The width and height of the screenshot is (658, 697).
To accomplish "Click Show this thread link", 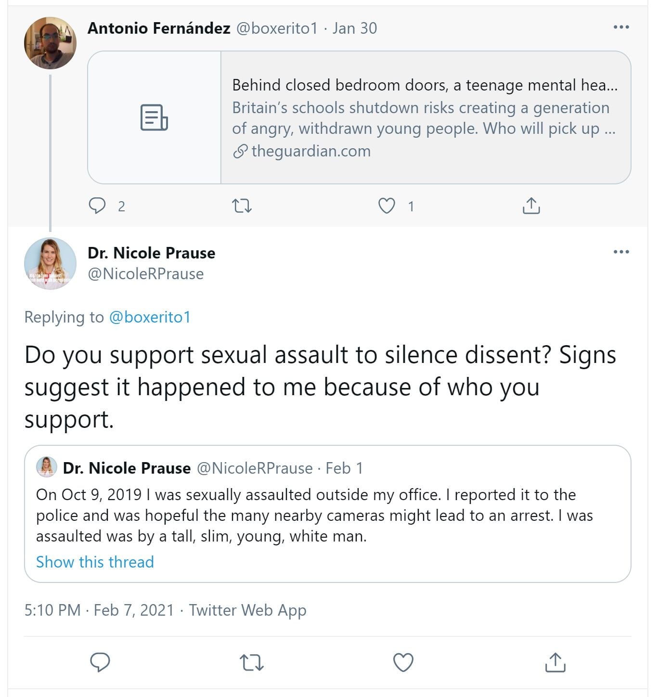I will (95, 562).
